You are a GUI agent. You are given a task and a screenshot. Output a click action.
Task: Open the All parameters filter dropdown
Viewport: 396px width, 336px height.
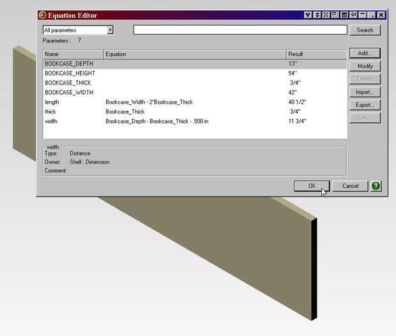click(110, 30)
